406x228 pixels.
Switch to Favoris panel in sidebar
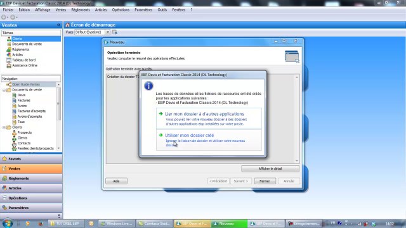tap(31, 159)
